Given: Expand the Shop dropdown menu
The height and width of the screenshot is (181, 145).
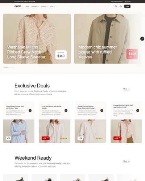Looking at the screenshot, I should click(52, 6).
